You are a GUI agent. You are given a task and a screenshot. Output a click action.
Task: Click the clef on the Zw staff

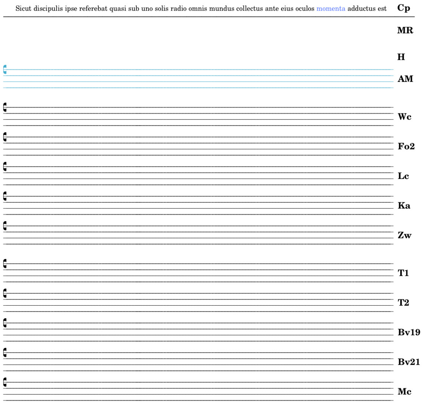[x=5, y=226]
